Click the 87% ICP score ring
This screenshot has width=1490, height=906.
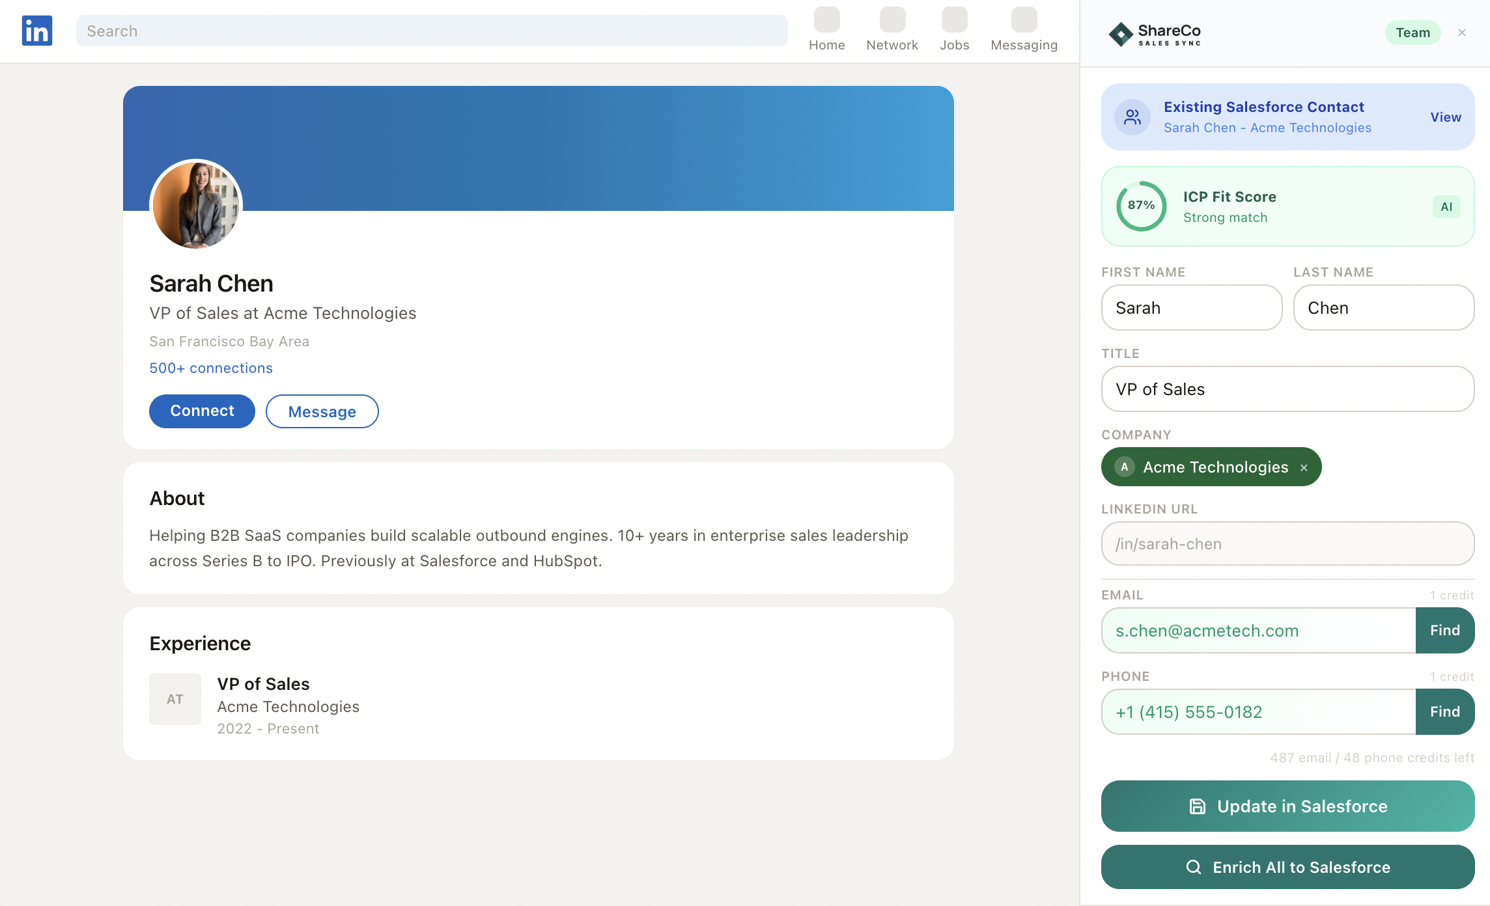(1141, 206)
